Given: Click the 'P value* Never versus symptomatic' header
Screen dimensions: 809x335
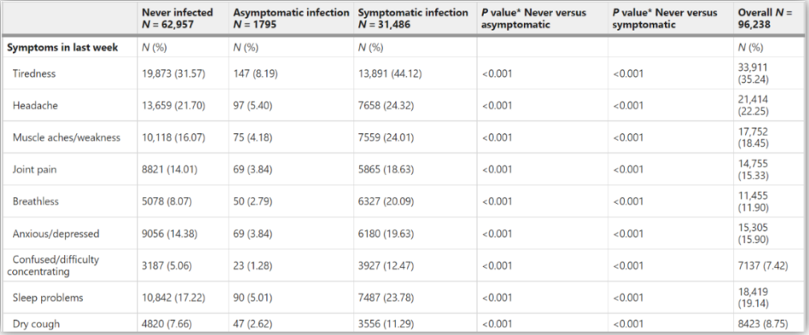Looking at the screenshot, I should point(665,18).
